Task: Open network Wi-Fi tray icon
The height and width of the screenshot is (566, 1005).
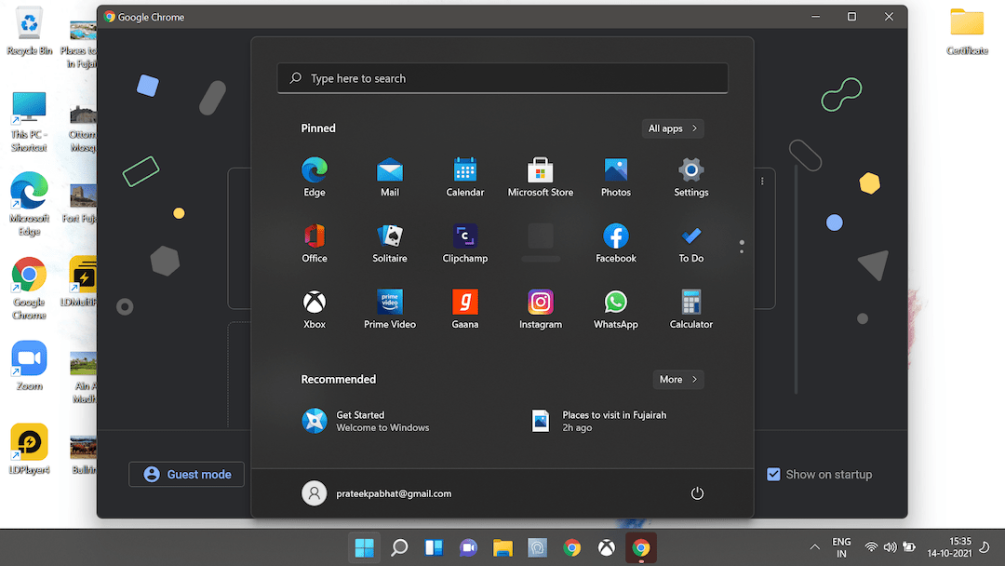Action: pos(871,547)
